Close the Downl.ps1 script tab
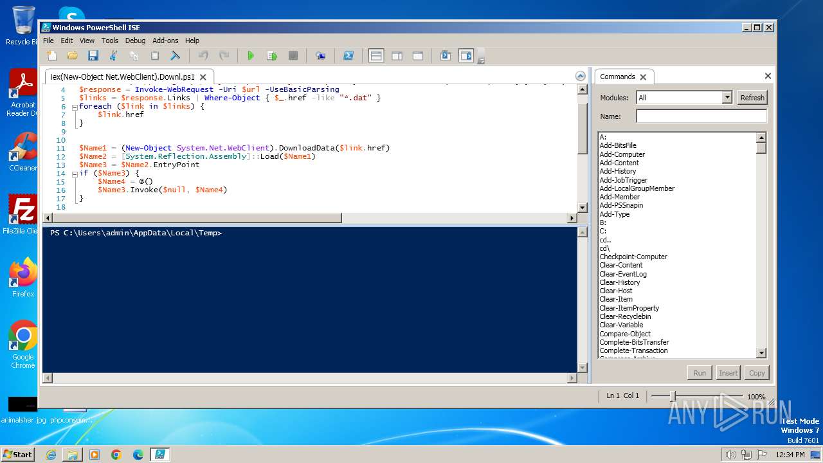The image size is (823, 463). 203,77
